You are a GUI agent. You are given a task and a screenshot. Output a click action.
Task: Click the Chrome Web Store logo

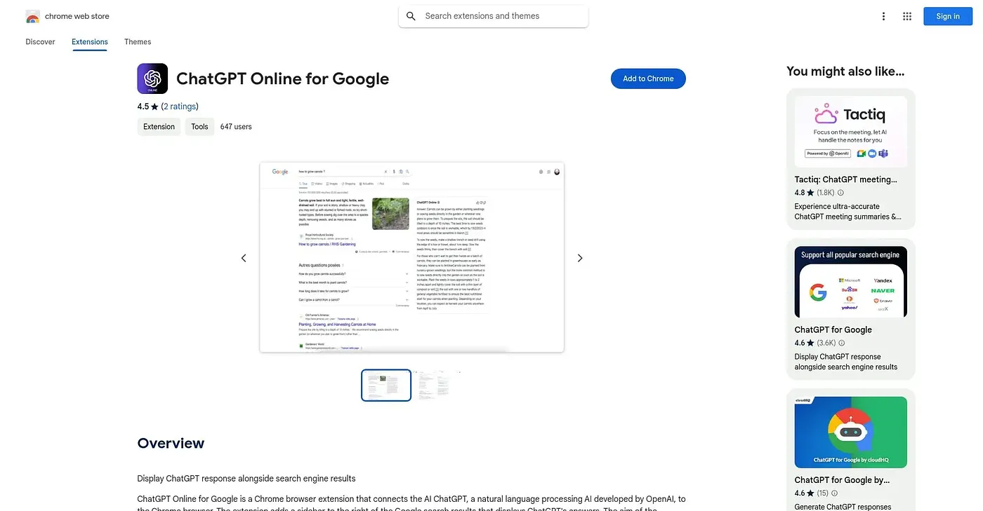32,16
